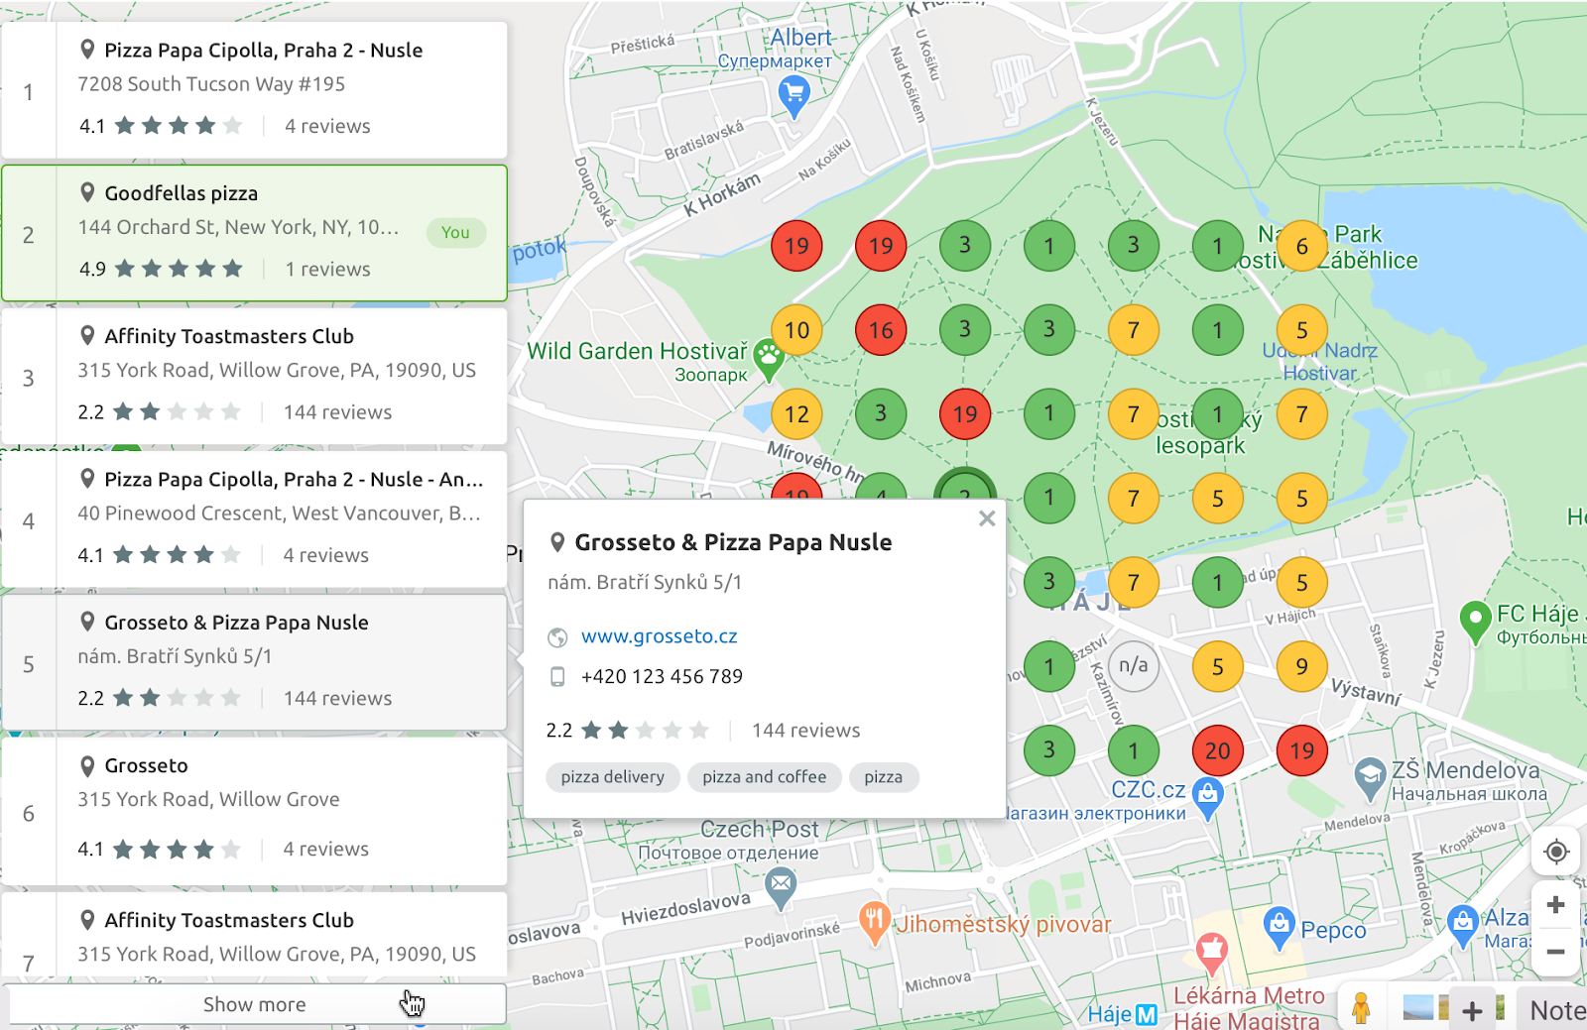This screenshot has height=1030, width=1587.
Task: Click the Czech Post envelope marker
Action: (783, 880)
